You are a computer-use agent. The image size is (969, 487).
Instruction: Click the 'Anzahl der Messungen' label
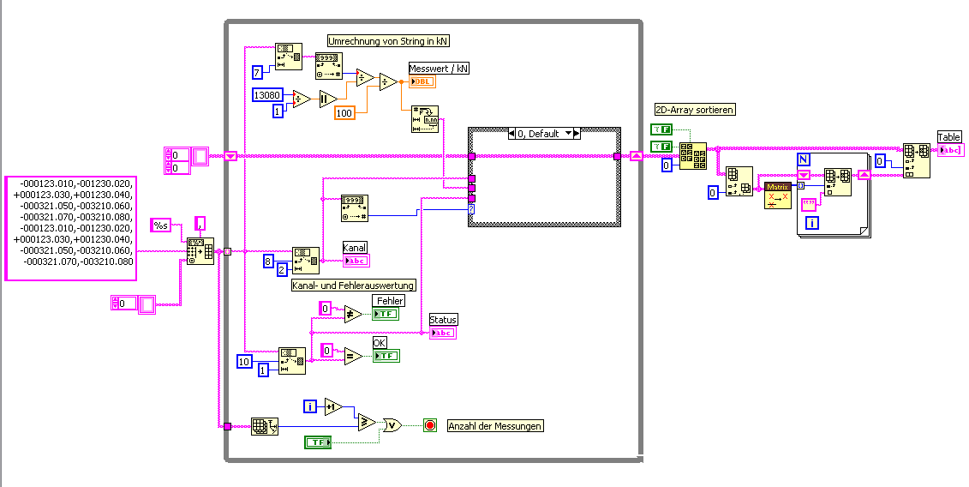(495, 426)
